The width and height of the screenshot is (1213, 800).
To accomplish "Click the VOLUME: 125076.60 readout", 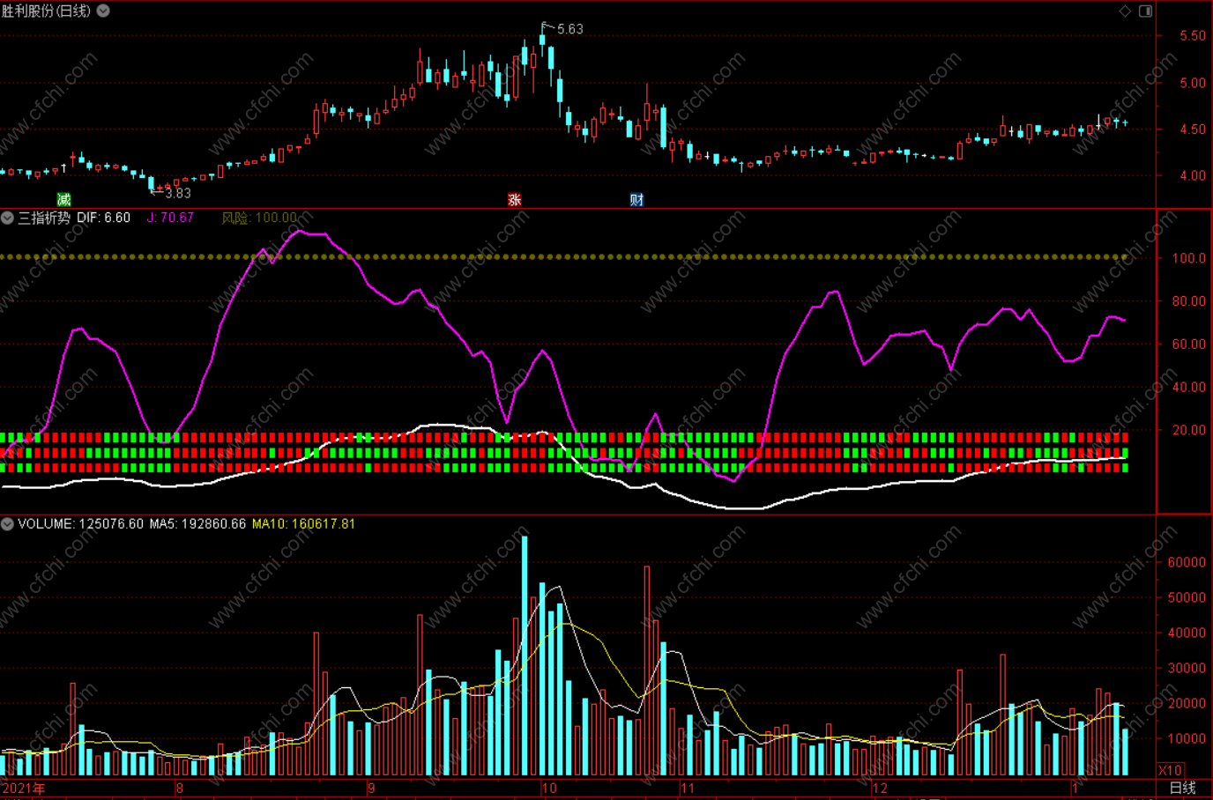I will [x=80, y=523].
